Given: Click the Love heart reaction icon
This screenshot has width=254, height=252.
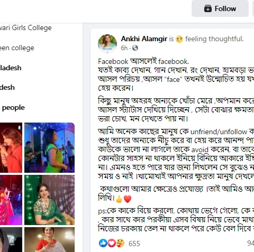Looking at the screenshot, I should (x=112, y=243).
